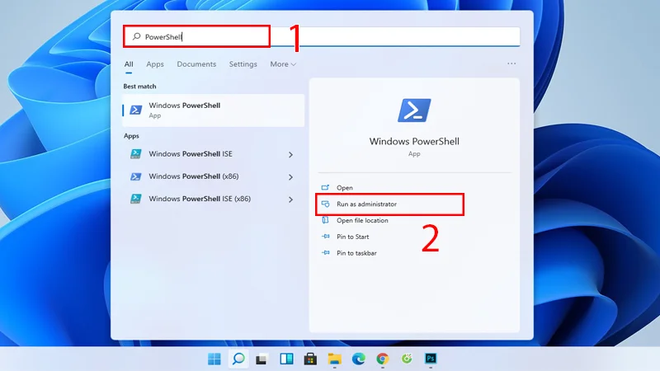Screen dimensions: 660x371
Task: Open the Windows Start button on taskbar
Action: coord(214,359)
